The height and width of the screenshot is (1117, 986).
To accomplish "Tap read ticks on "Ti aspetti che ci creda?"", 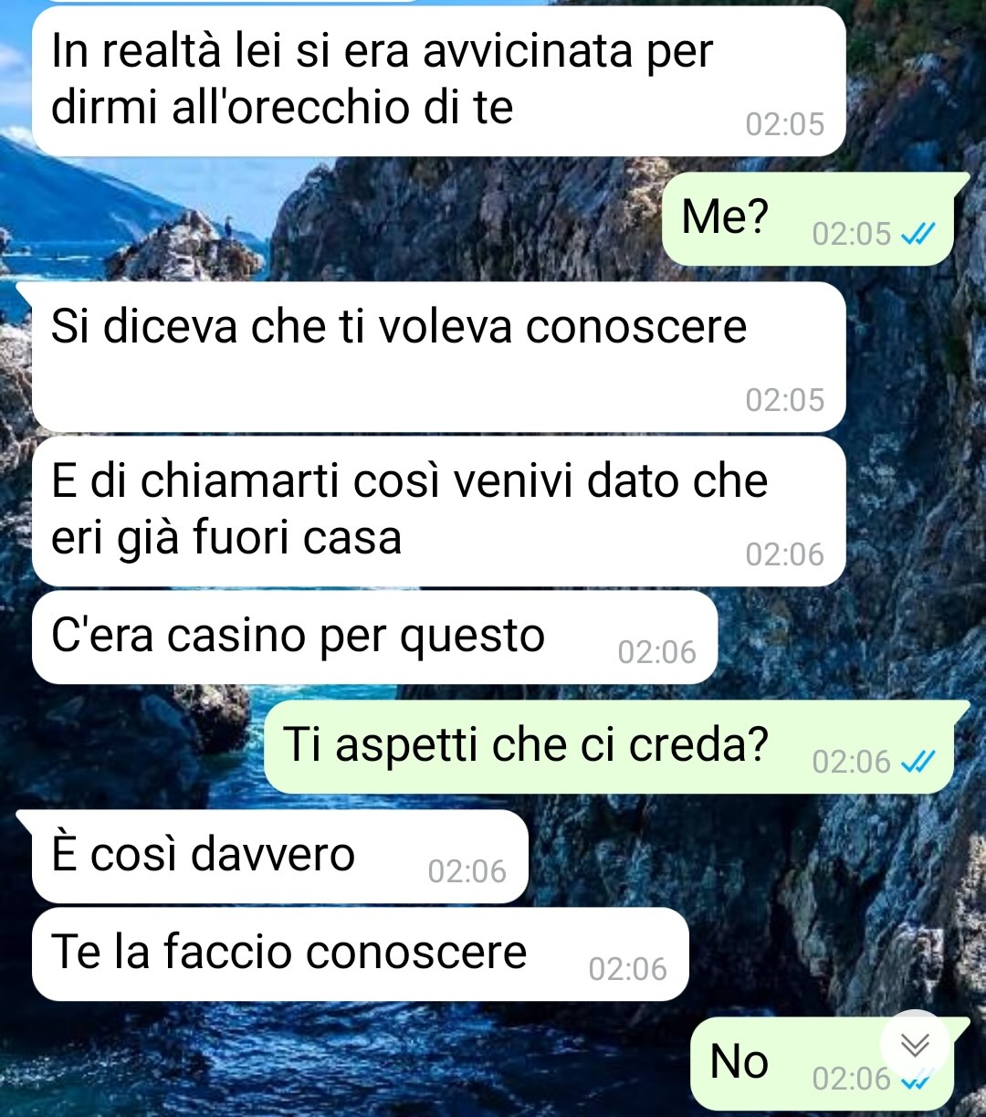I will coord(918,762).
